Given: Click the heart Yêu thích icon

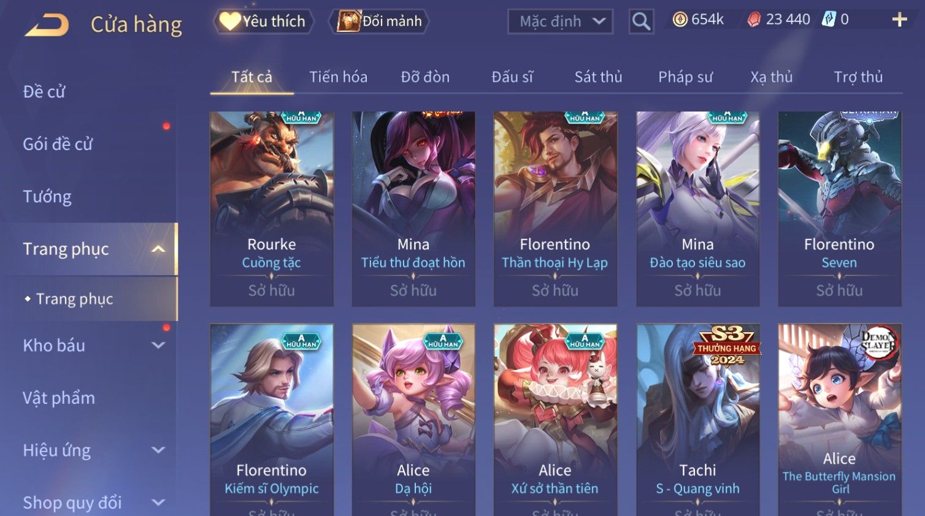Looking at the screenshot, I should click(x=230, y=21).
